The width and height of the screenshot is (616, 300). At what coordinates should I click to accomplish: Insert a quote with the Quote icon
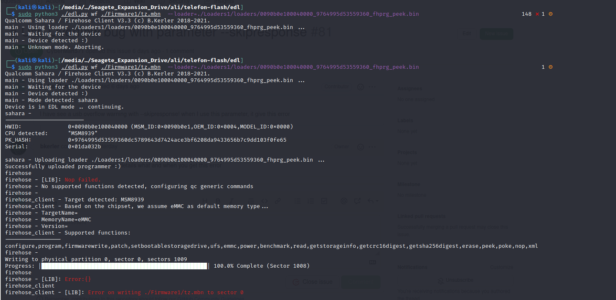251,201
